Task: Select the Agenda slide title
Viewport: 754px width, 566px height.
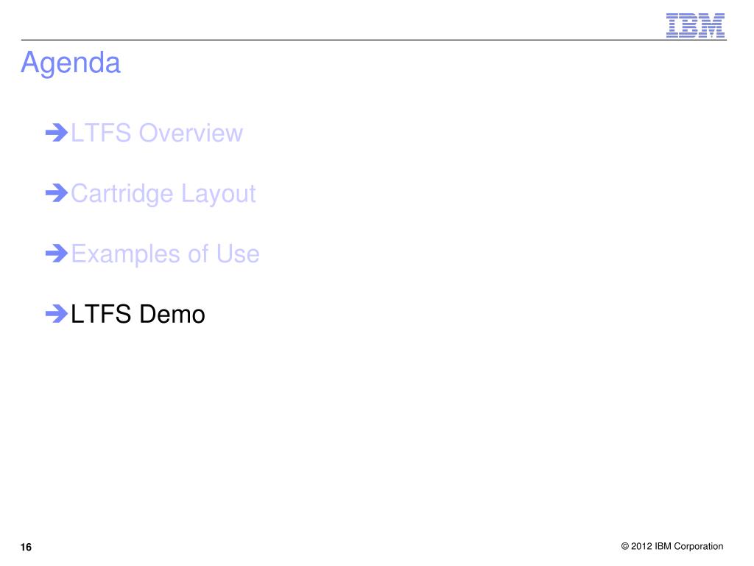Action: [71, 63]
